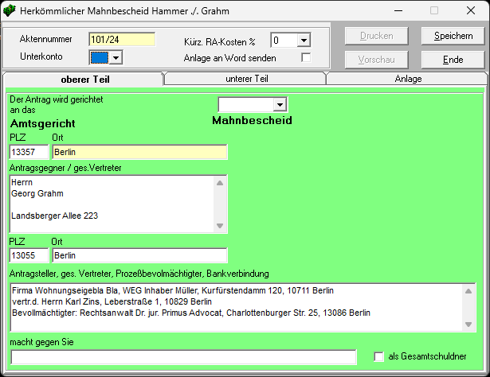
Task: Check 'Anlage an Word senden' checkbox
Action: point(305,58)
